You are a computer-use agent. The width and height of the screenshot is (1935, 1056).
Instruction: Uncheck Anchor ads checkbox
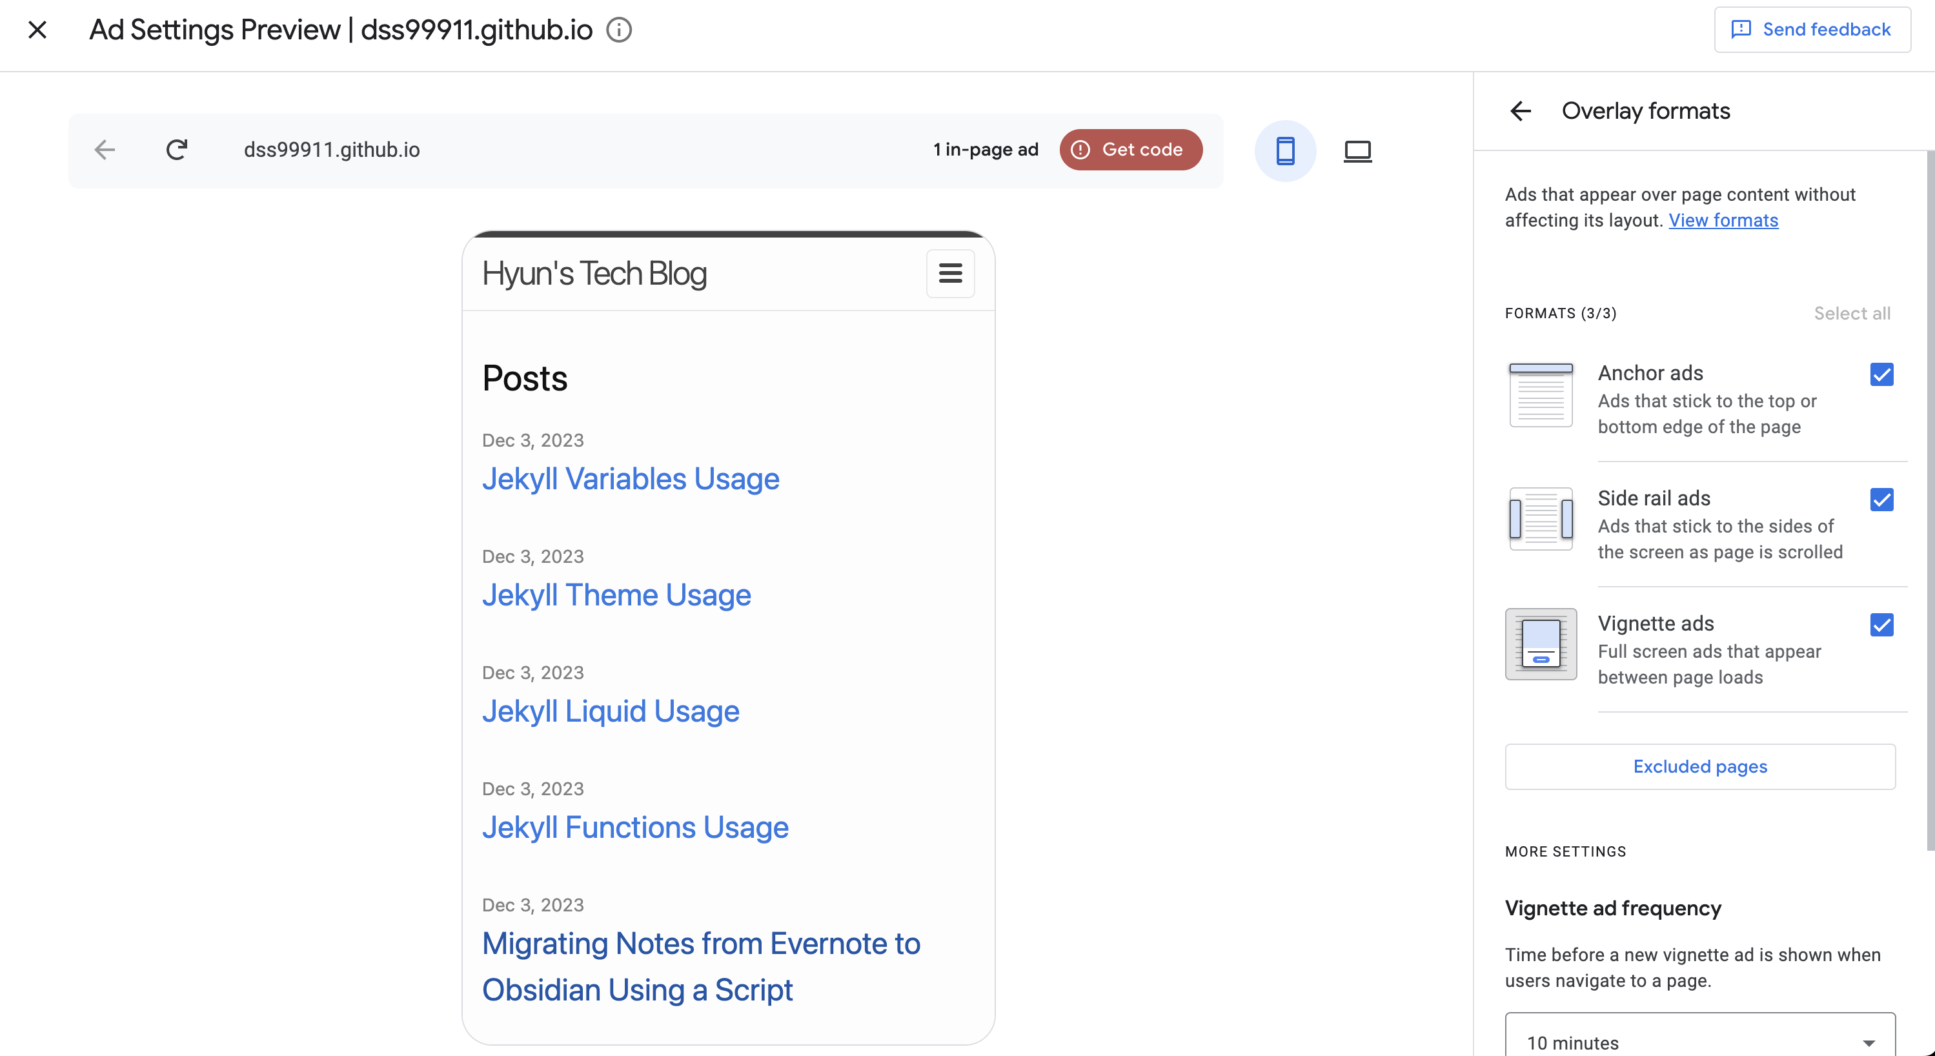pyautogui.click(x=1881, y=374)
